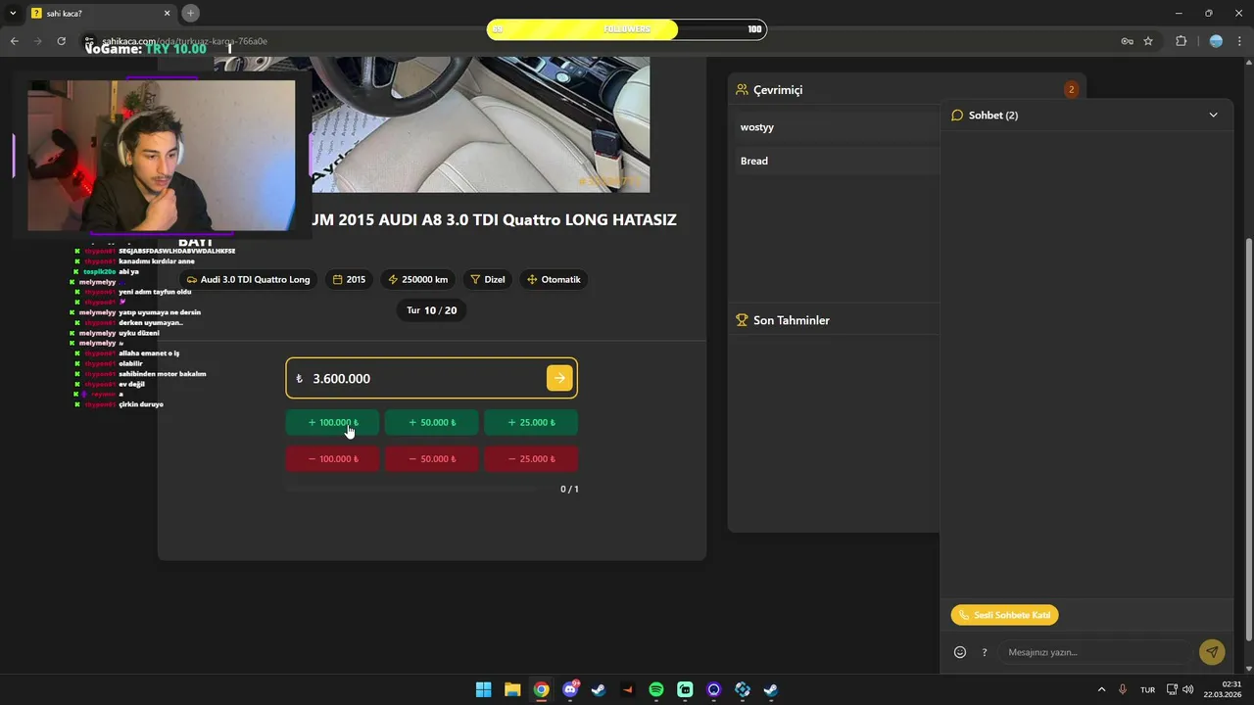Image resolution: width=1254 pixels, height=705 pixels.
Task: Open the emoji picker in chat
Action: [960, 652]
